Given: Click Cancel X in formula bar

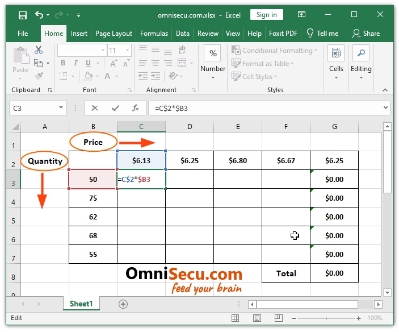Looking at the screenshot, I should 95,108.
